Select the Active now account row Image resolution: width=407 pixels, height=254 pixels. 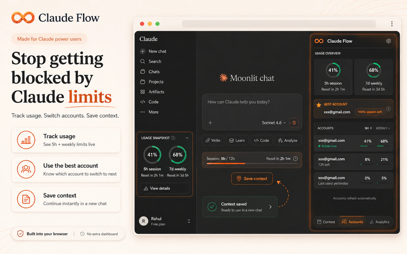[353, 143]
